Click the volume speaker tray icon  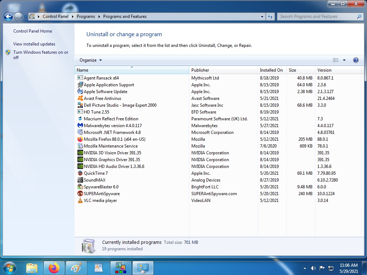(313, 268)
